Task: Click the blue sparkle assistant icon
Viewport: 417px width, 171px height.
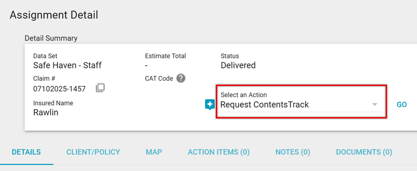Action: pyautogui.click(x=210, y=104)
